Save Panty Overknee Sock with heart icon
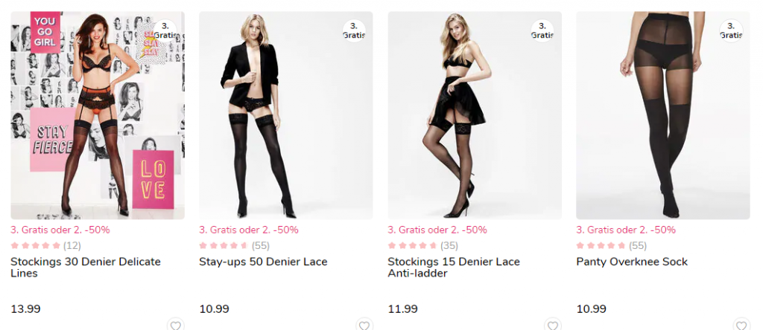 (741, 326)
